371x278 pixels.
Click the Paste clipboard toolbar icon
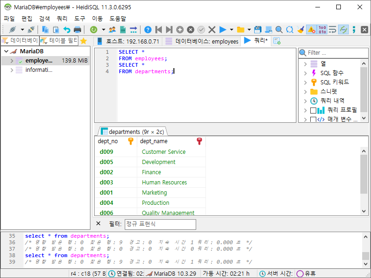tap(56, 30)
